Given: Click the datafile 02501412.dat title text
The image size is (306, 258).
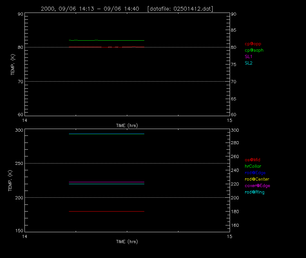Looking at the screenshot, I should point(180,9).
